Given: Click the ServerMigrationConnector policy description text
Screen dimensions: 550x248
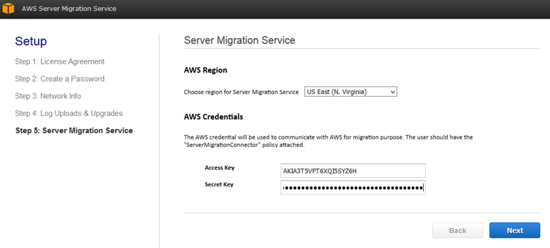Looking at the screenshot, I should click(x=328, y=141).
